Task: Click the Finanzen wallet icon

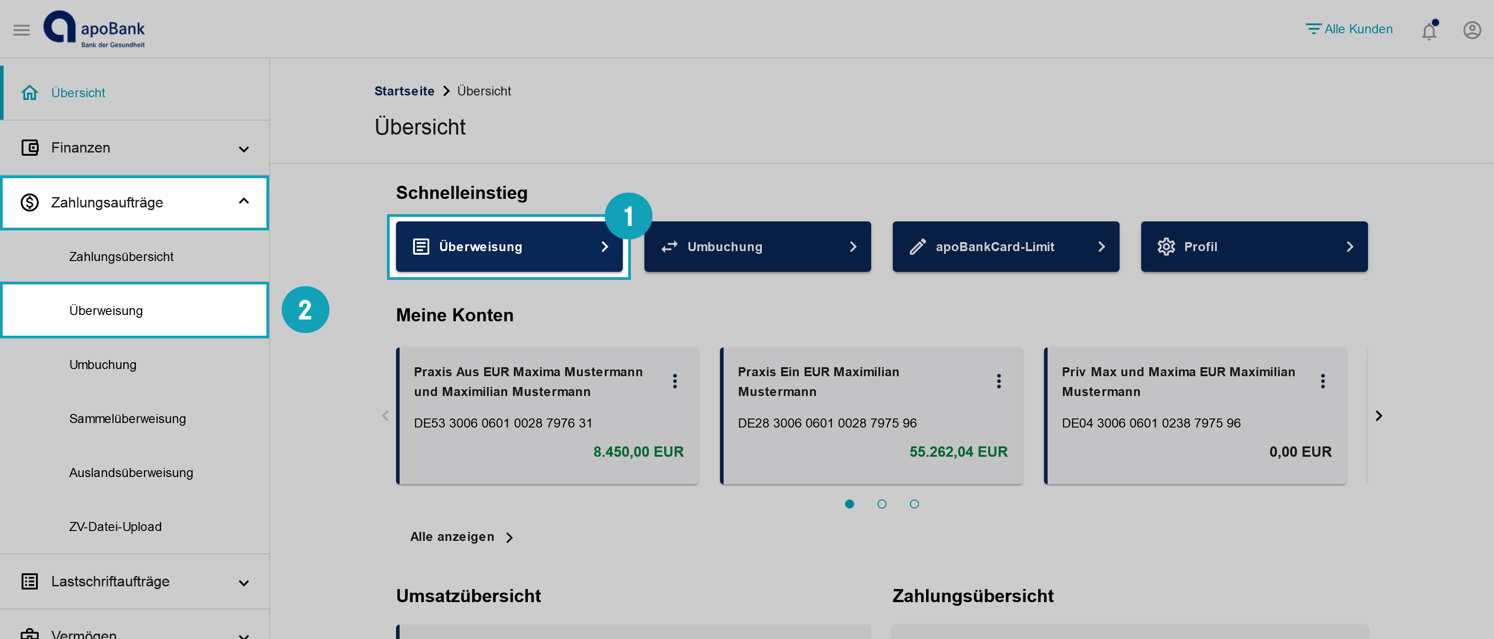Action: (30, 148)
